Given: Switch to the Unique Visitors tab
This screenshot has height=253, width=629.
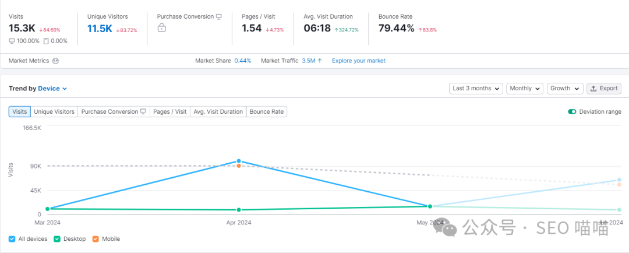Looking at the screenshot, I should point(54,111).
